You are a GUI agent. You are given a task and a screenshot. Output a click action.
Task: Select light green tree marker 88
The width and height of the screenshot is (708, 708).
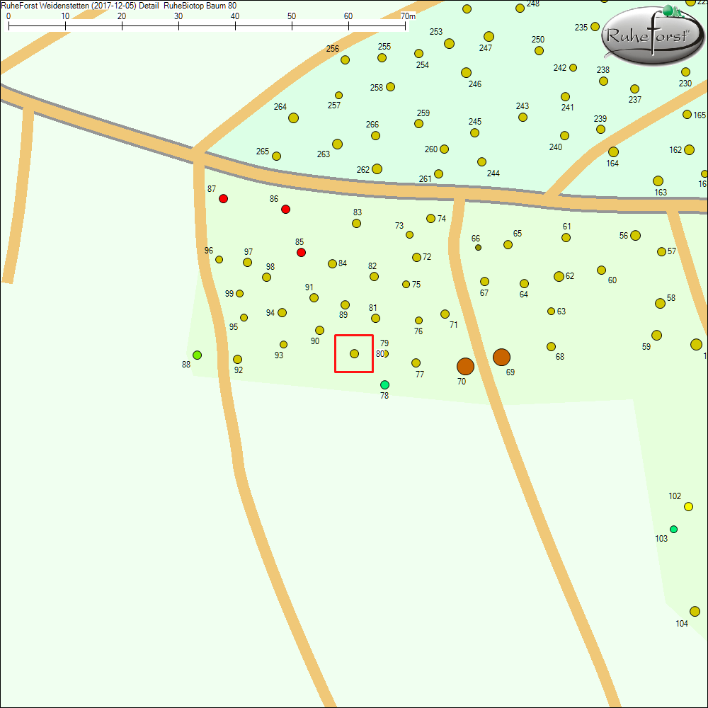tap(197, 355)
